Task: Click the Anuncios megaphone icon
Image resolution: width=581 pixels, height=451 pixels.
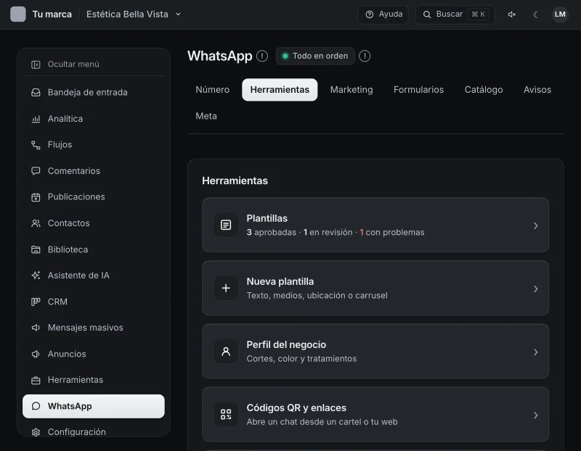Action: 36,354
